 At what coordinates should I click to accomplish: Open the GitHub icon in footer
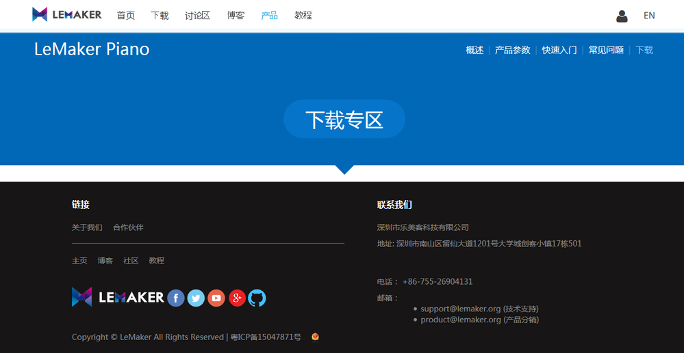[x=257, y=298]
